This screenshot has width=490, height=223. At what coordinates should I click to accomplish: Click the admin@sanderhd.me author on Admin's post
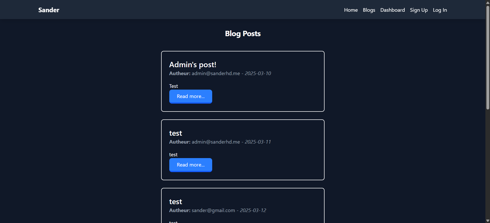pos(216,73)
